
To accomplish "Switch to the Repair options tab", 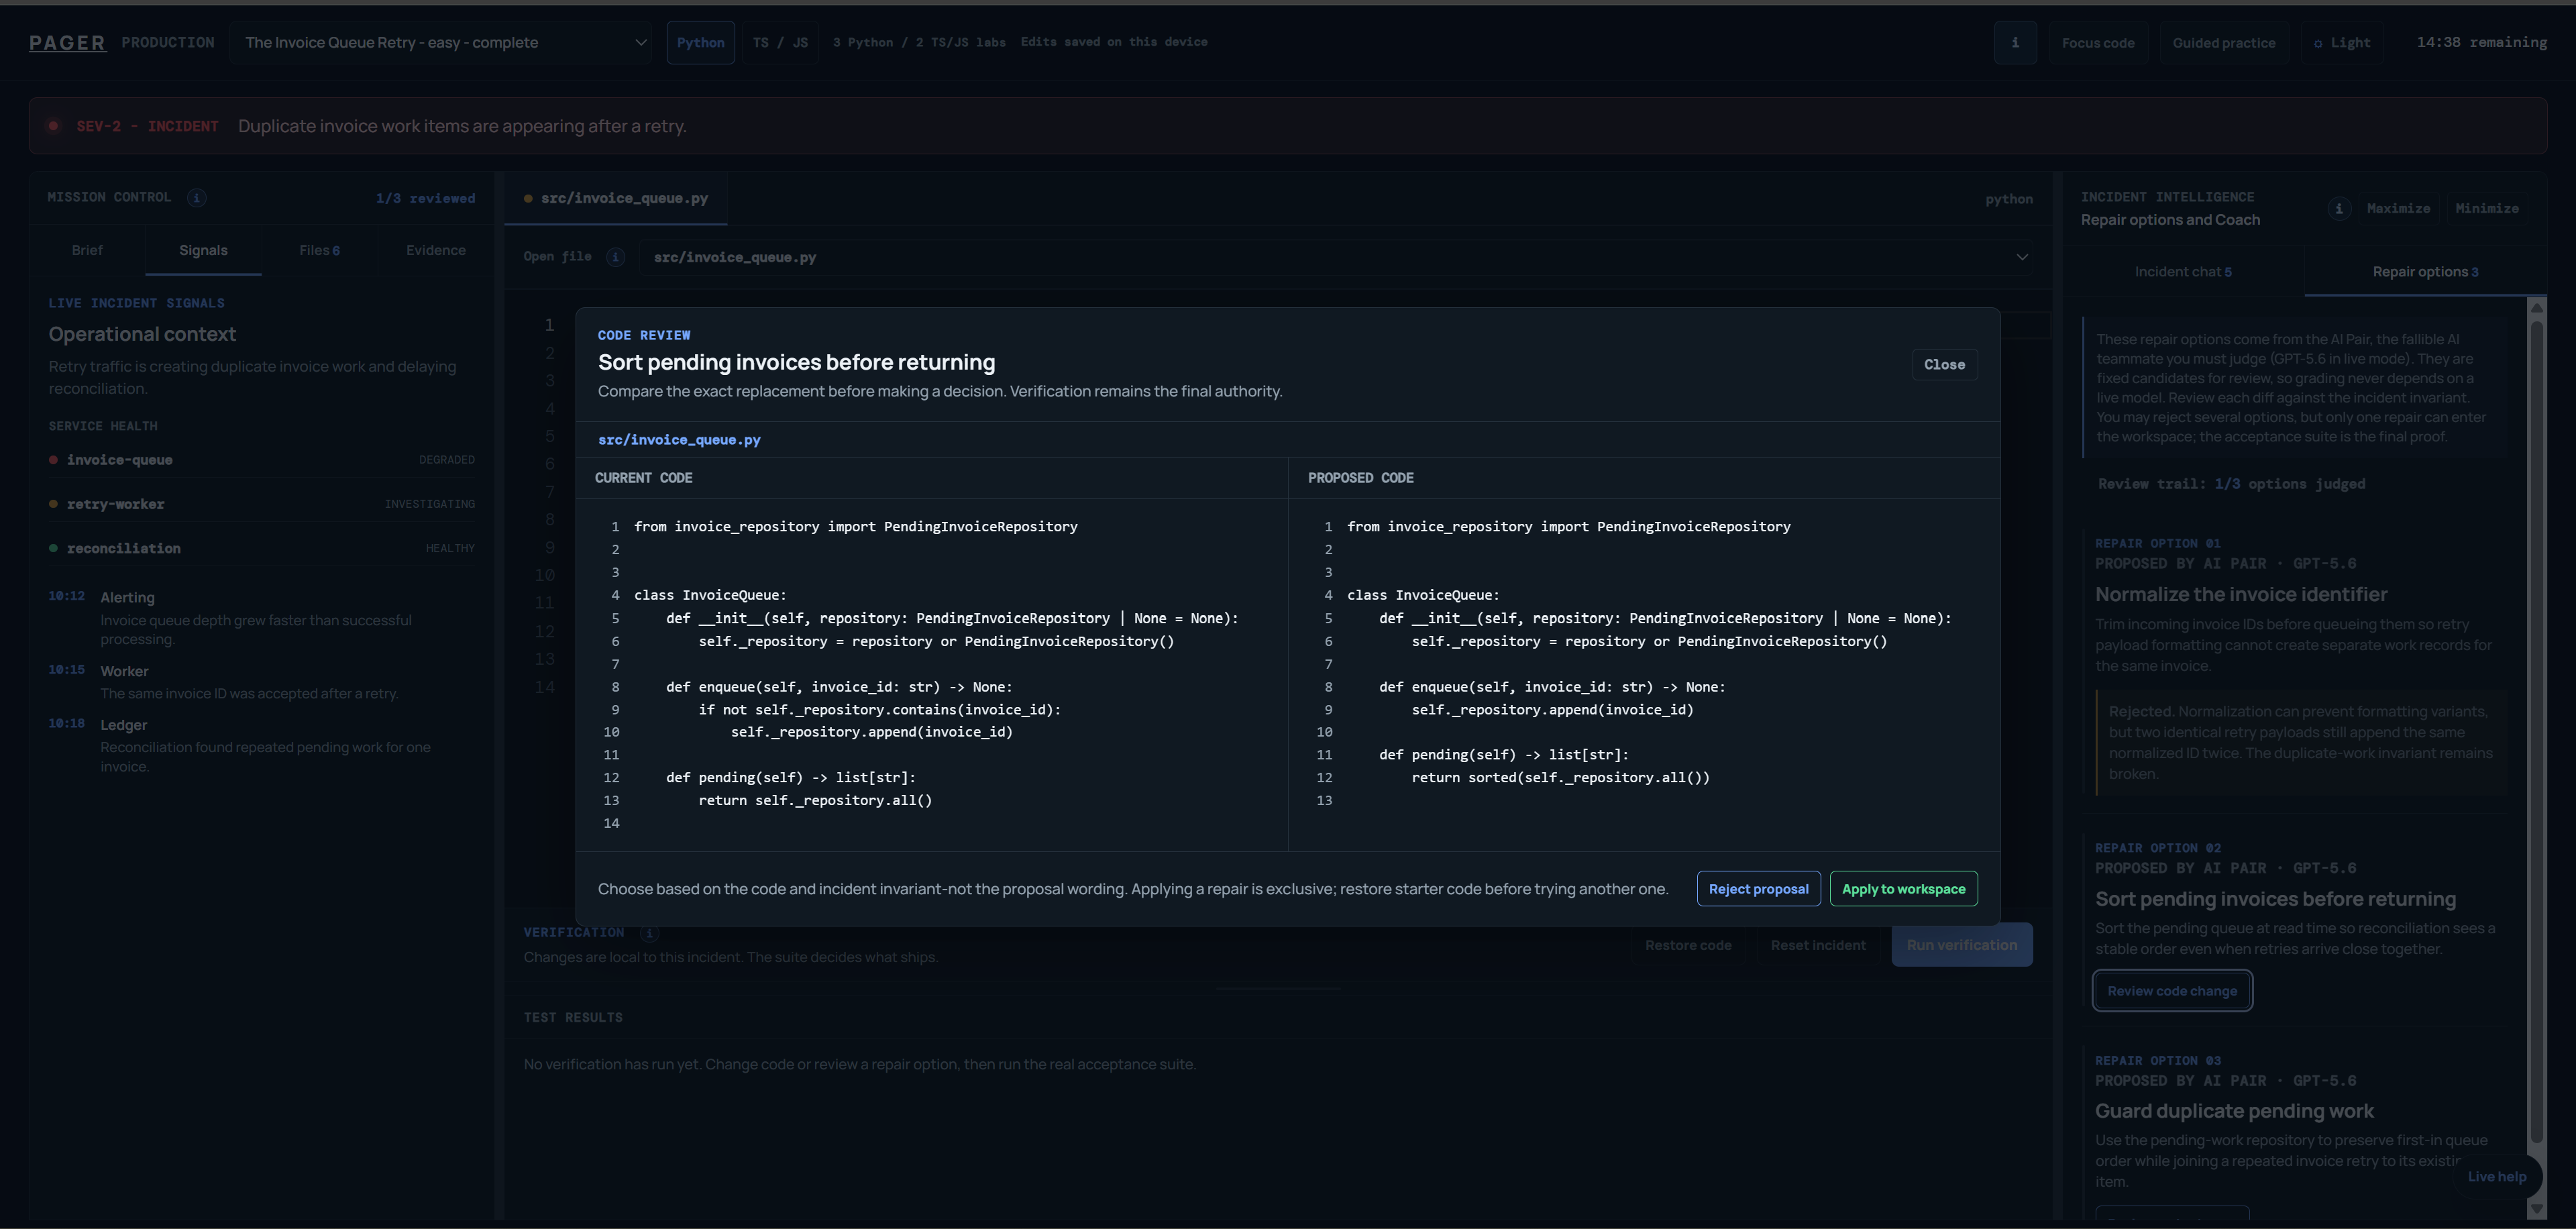I will 2425,272.
